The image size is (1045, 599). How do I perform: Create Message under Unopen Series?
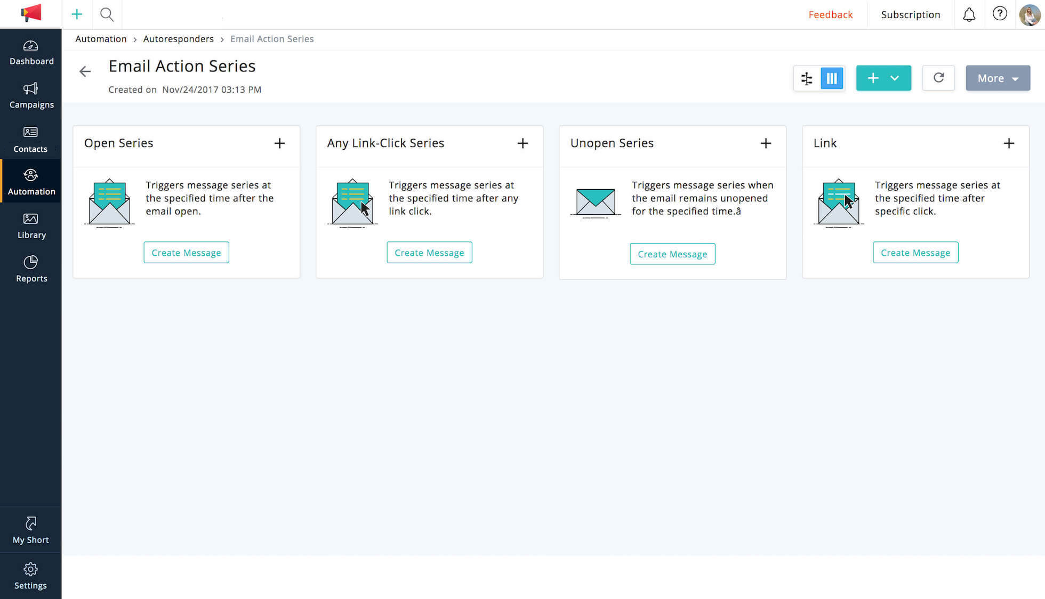click(672, 254)
